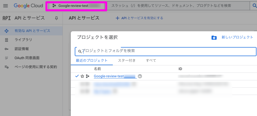This screenshot has width=257, height=116.
Task: Open the Google-review-test project selector
Action: click(76, 6)
